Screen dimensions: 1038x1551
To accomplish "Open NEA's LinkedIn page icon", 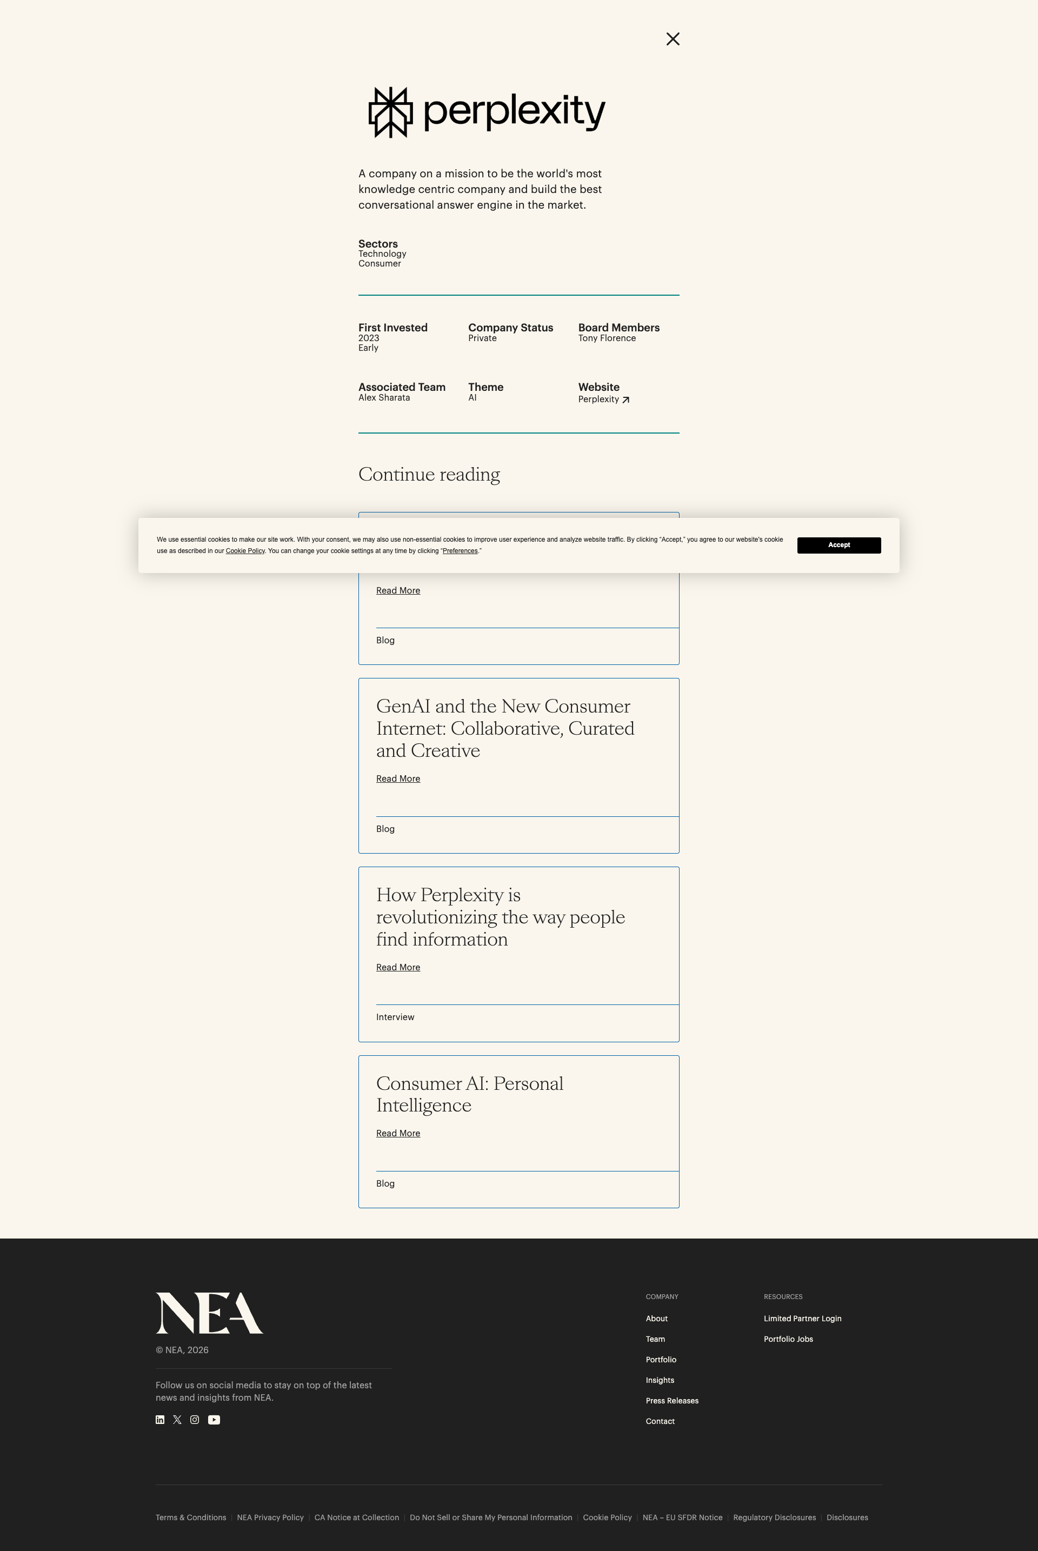I will (159, 1419).
